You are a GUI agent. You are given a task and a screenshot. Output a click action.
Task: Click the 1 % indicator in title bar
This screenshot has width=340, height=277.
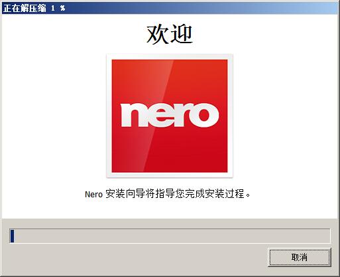58,9
